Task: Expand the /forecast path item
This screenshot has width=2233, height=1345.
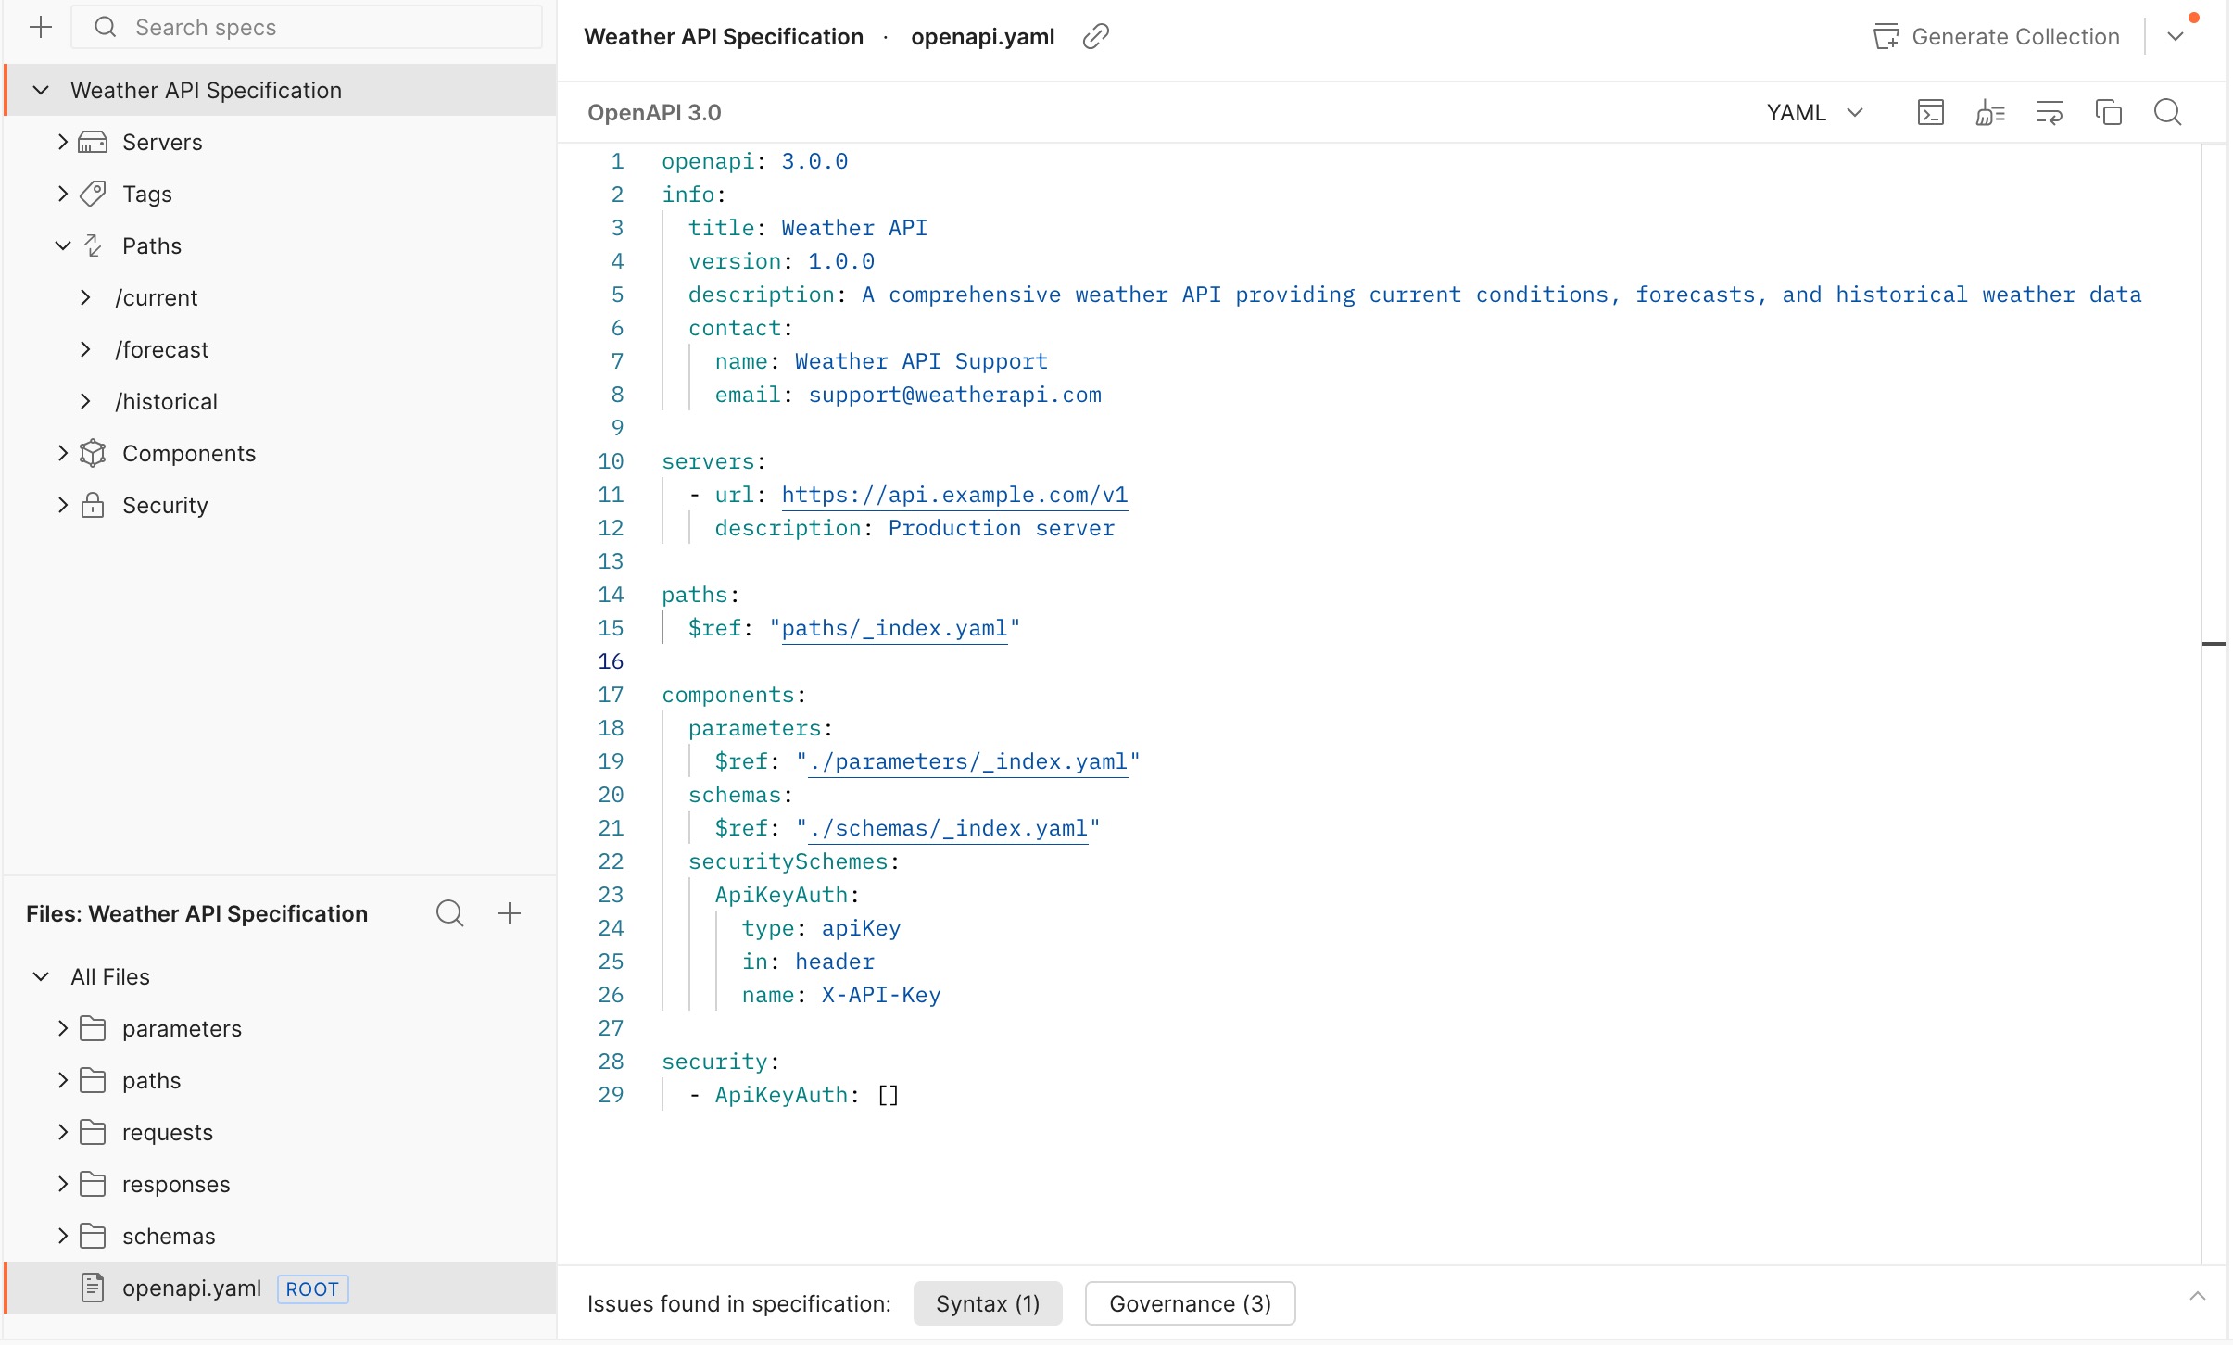Action: click(85, 349)
